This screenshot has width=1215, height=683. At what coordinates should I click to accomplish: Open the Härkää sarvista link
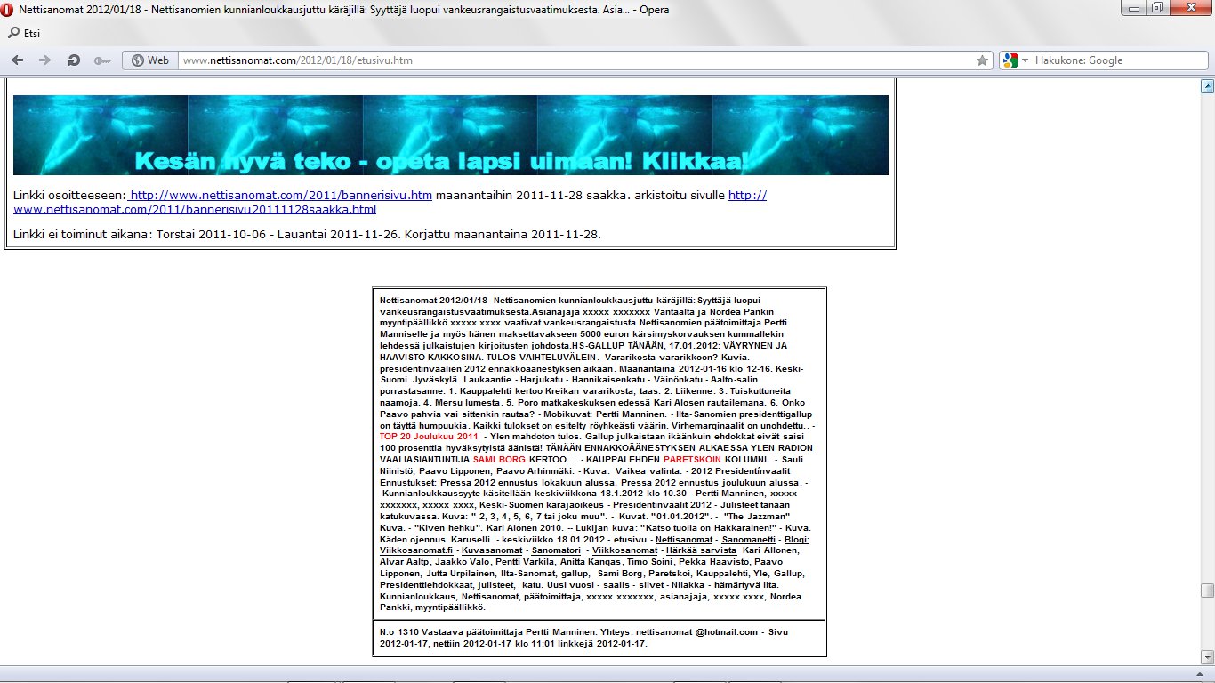(702, 550)
